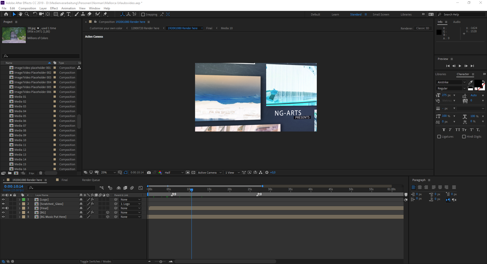The width and height of the screenshot is (487, 264).
Task: Select the Brush tool
Action: click(77, 14)
